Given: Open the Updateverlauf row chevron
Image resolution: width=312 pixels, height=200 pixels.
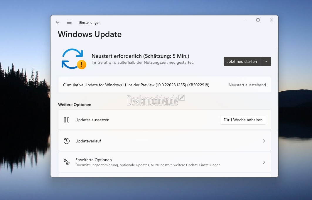Looking at the screenshot, I should click(x=264, y=141).
